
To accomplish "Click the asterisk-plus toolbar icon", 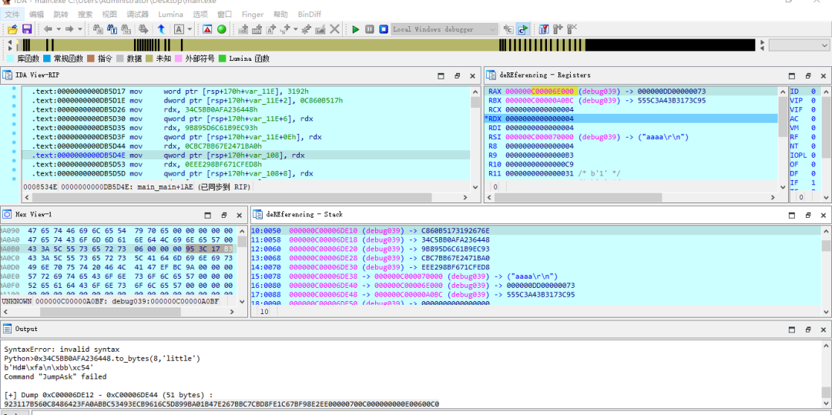I will click(306, 29).
